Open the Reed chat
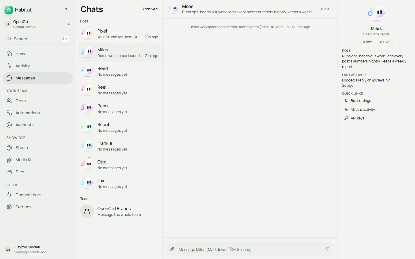The image size is (415, 259). coord(119,71)
